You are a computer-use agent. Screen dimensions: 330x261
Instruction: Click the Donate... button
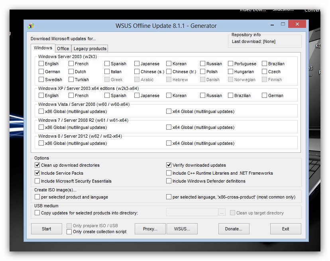(x=234, y=229)
